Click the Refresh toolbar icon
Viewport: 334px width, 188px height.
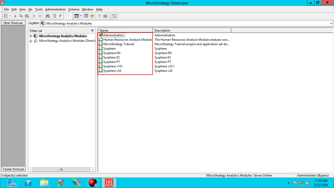tap(114, 16)
